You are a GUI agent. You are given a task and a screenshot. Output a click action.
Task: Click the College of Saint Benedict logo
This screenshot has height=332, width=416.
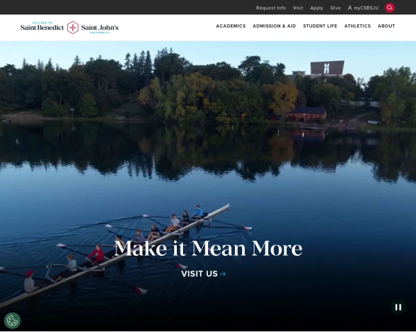tap(42, 26)
